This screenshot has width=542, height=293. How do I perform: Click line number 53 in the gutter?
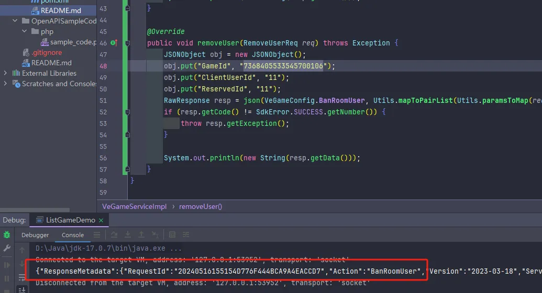pyautogui.click(x=103, y=123)
